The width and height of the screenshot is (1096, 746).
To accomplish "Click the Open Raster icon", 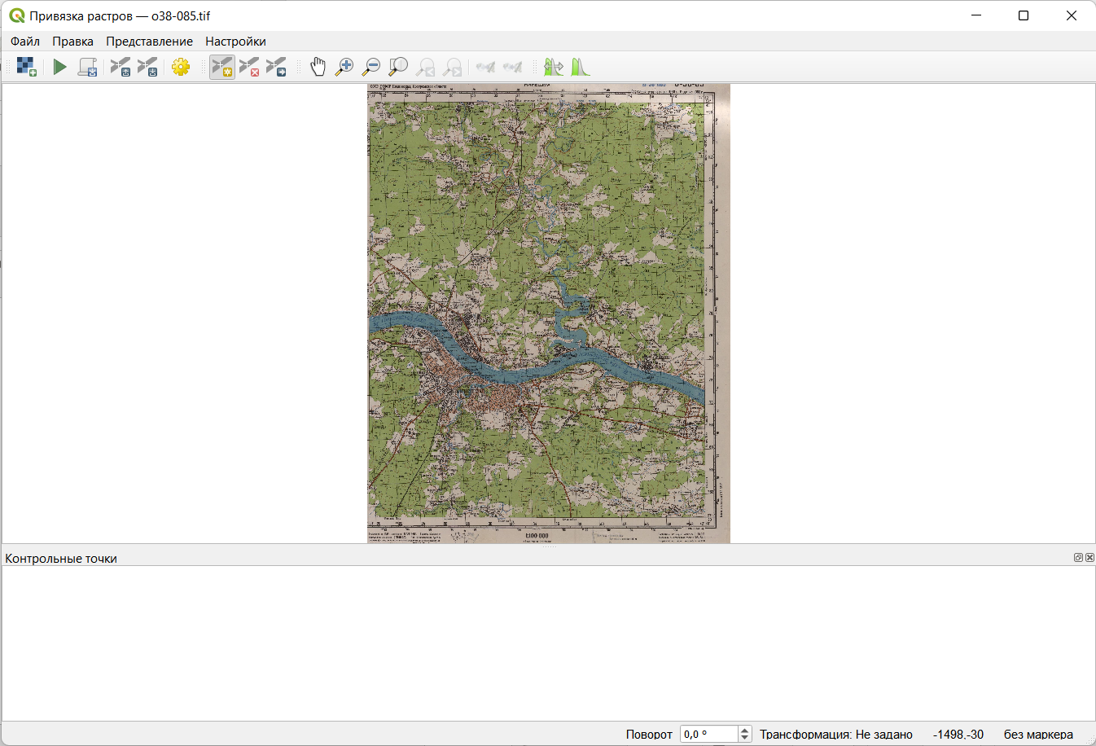I will point(26,67).
